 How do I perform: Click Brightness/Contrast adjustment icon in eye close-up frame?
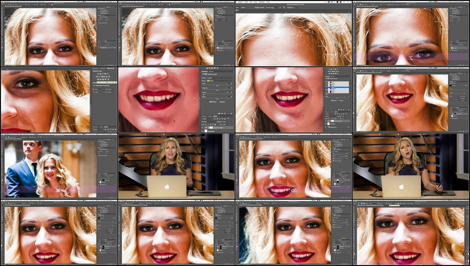[98, 74]
